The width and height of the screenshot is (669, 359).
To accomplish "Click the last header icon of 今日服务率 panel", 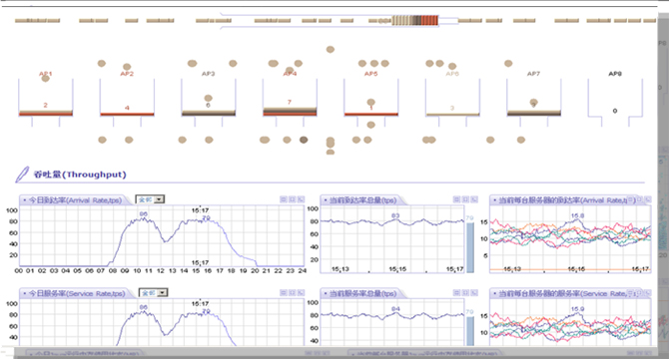I will click(x=302, y=293).
